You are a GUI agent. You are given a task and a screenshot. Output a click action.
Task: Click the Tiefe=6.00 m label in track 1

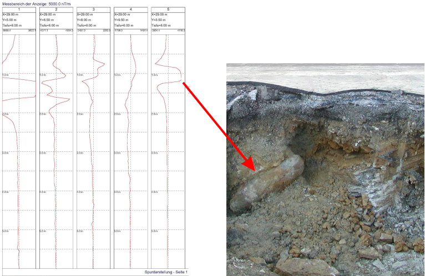point(12,25)
